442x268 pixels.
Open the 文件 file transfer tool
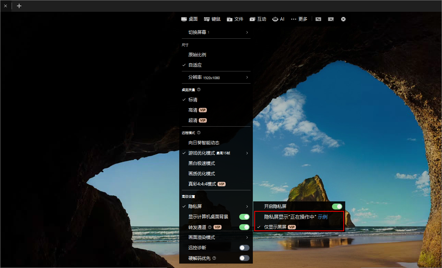click(235, 19)
